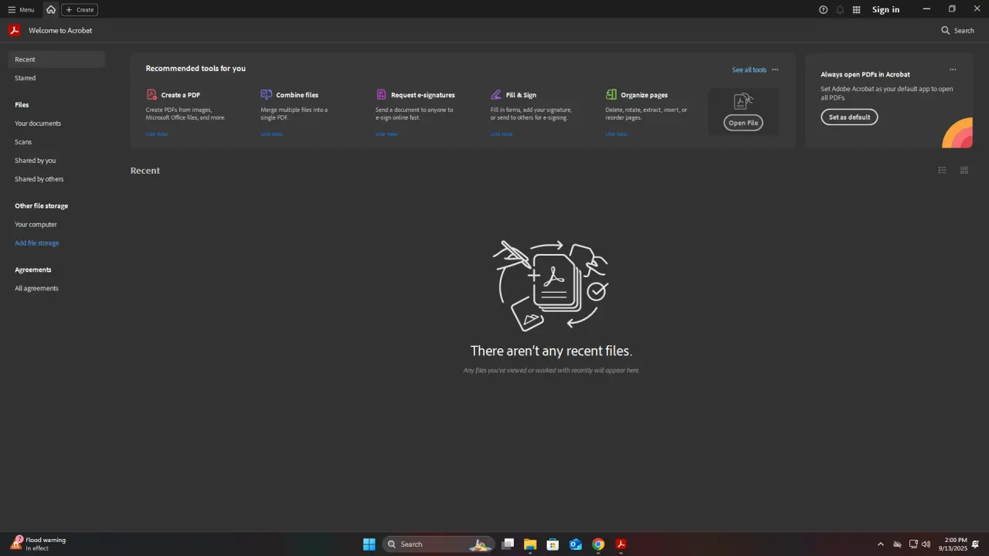The width and height of the screenshot is (989, 556).
Task: Click Use now under Fill & Sign
Action: [501, 134]
